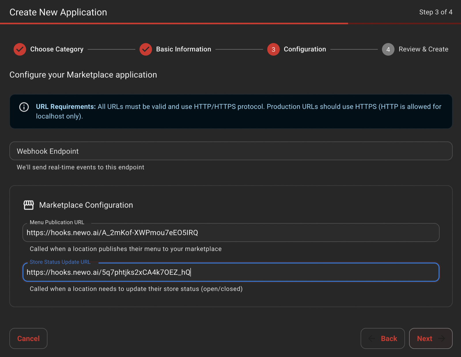Click into the Menu Publication URL field

[x=231, y=232]
